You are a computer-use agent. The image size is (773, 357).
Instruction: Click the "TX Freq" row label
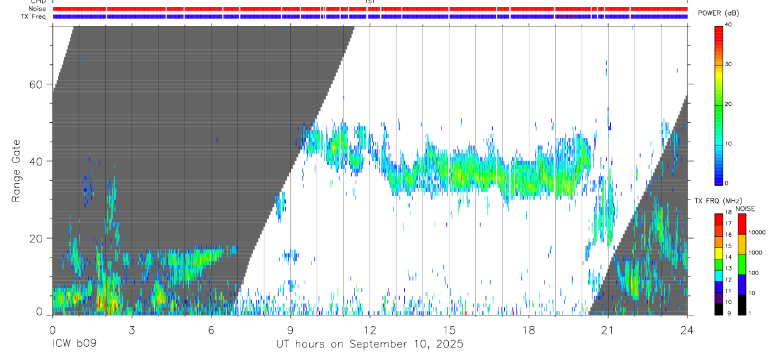(x=34, y=16)
